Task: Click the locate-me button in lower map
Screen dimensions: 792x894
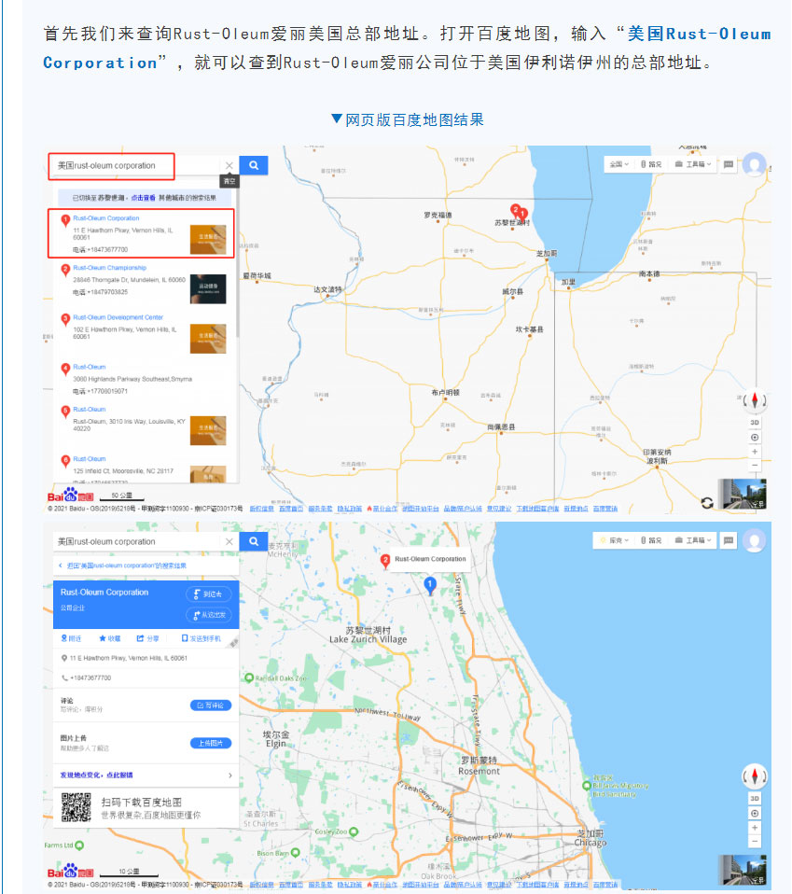Action: (755, 814)
